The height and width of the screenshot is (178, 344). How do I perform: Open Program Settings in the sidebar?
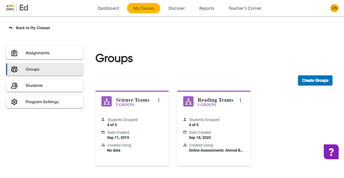pos(45,102)
